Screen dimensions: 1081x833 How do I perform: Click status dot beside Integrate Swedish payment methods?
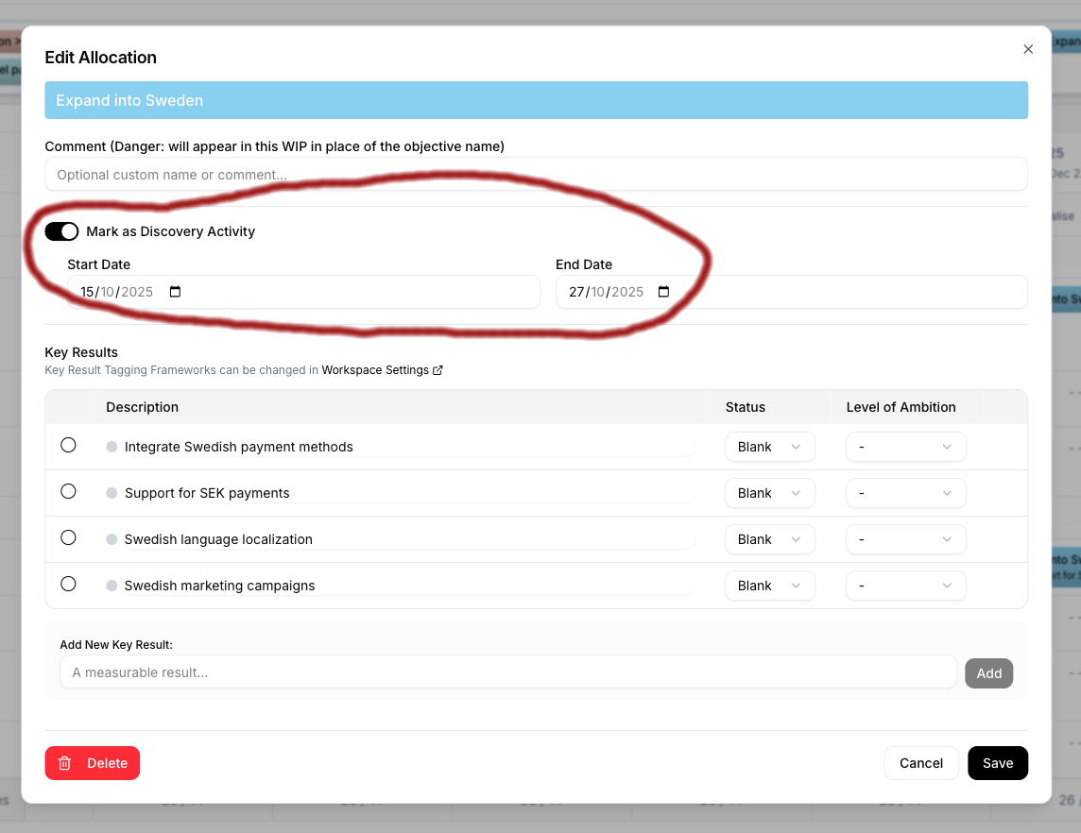[x=112, y=445]
